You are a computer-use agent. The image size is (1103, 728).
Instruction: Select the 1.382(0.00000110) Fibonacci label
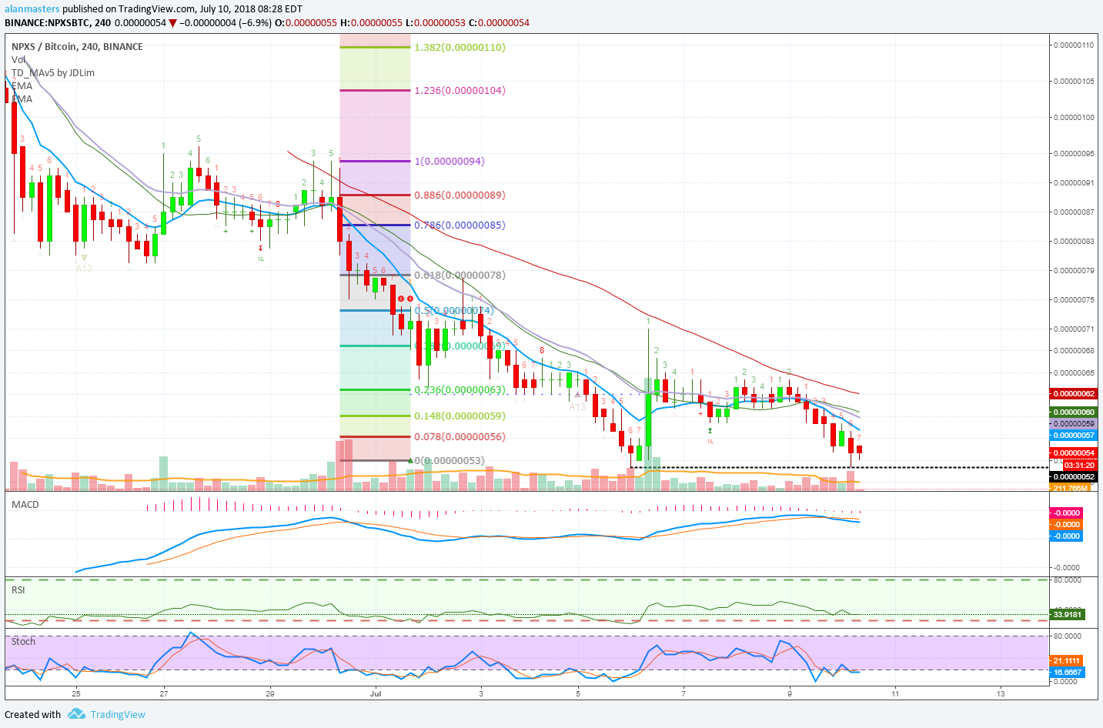tap(460, 47)
